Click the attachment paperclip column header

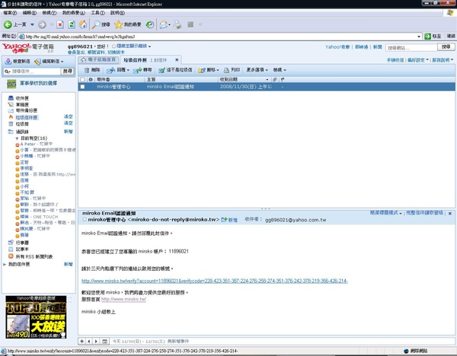[274, 79]
